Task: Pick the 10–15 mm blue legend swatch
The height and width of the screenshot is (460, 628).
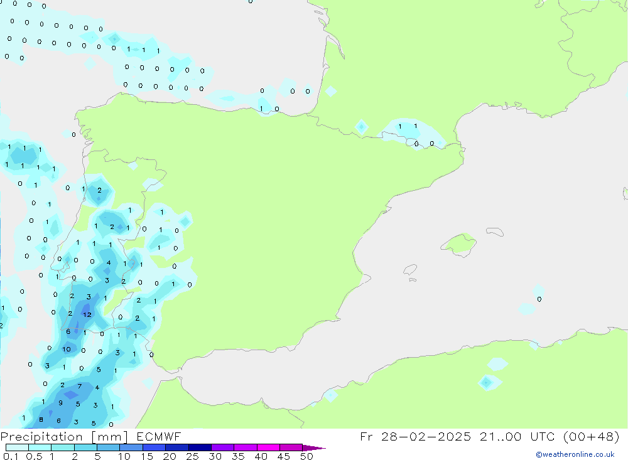Action: [131, 447]
